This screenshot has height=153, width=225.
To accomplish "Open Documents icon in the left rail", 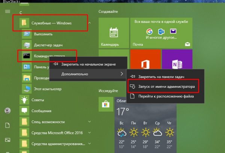I will pos(7,125).
